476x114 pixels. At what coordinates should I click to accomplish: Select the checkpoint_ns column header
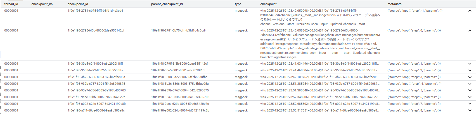click(42, 4)
